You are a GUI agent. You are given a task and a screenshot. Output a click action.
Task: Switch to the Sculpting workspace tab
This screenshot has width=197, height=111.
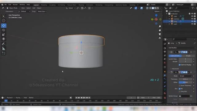[52, 5]
